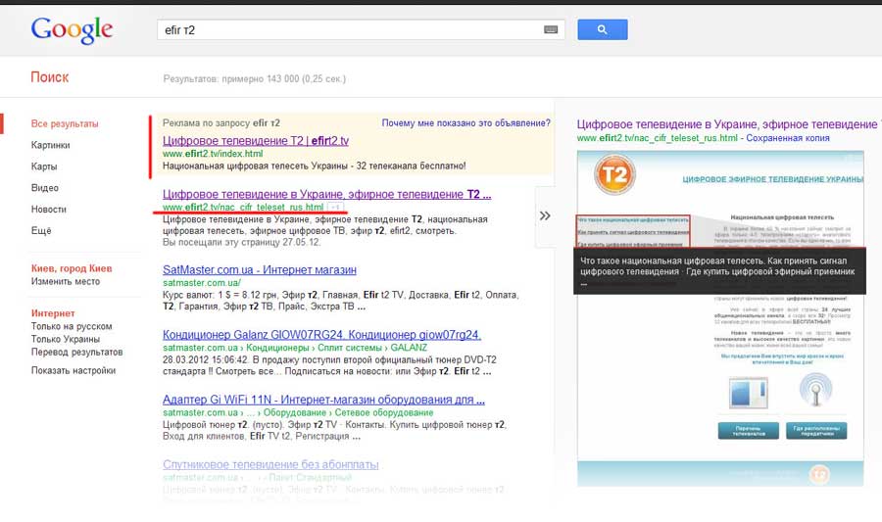Viewport: 882px width, 522px height.
Task: Switch to 'Новости' search category
Action: click(x=48, y=209)
